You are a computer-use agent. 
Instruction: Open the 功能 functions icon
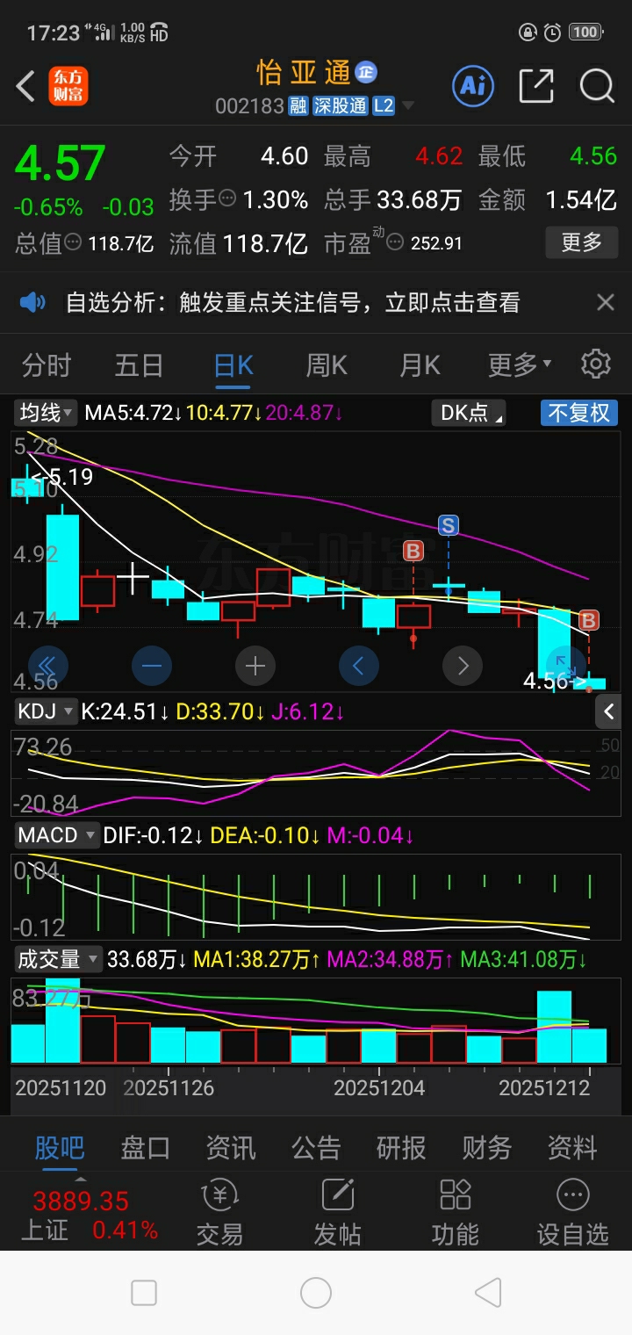click(x=455, y=1213)
